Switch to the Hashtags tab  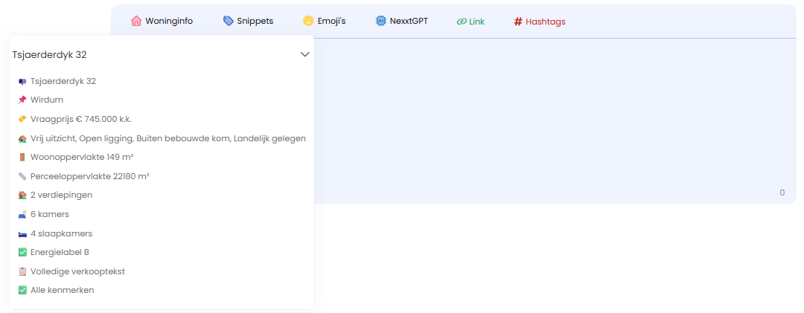(x=545, y=22)
